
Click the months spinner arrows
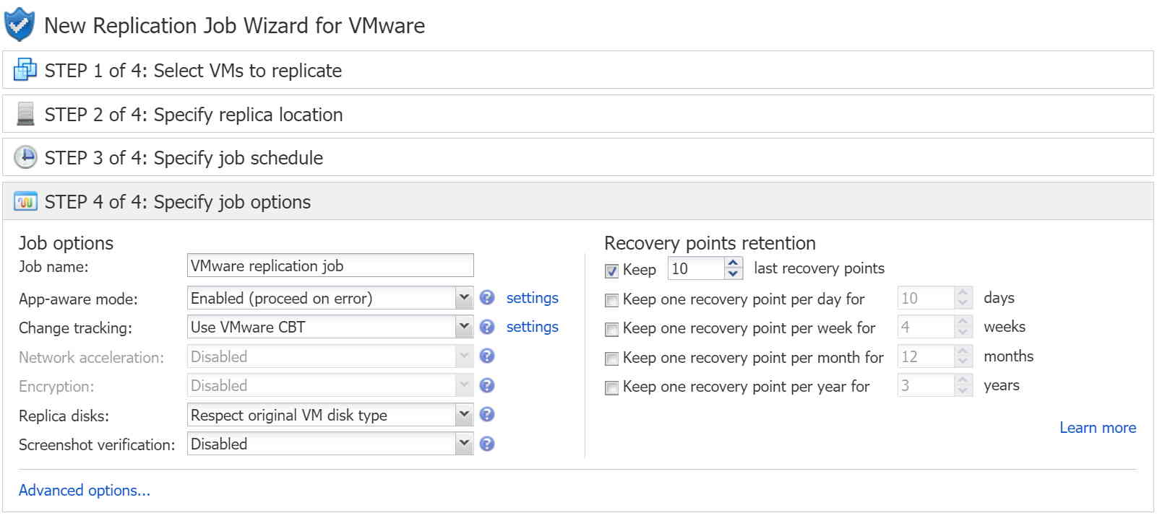pos(963,356)
